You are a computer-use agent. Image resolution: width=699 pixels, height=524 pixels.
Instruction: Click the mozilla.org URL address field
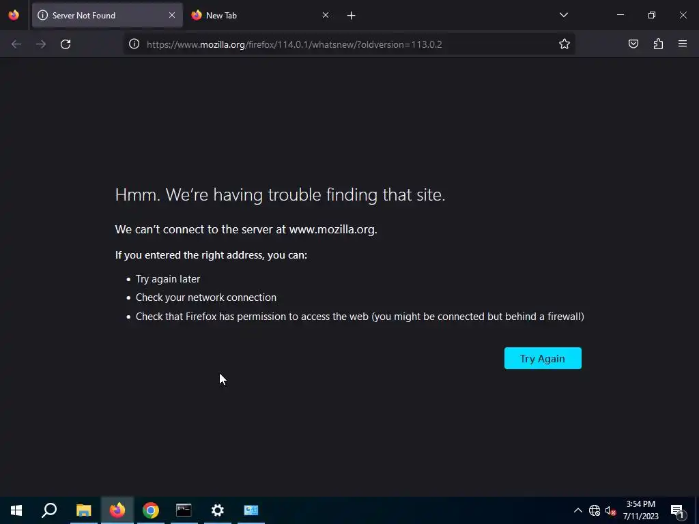(x=347, y=44)
